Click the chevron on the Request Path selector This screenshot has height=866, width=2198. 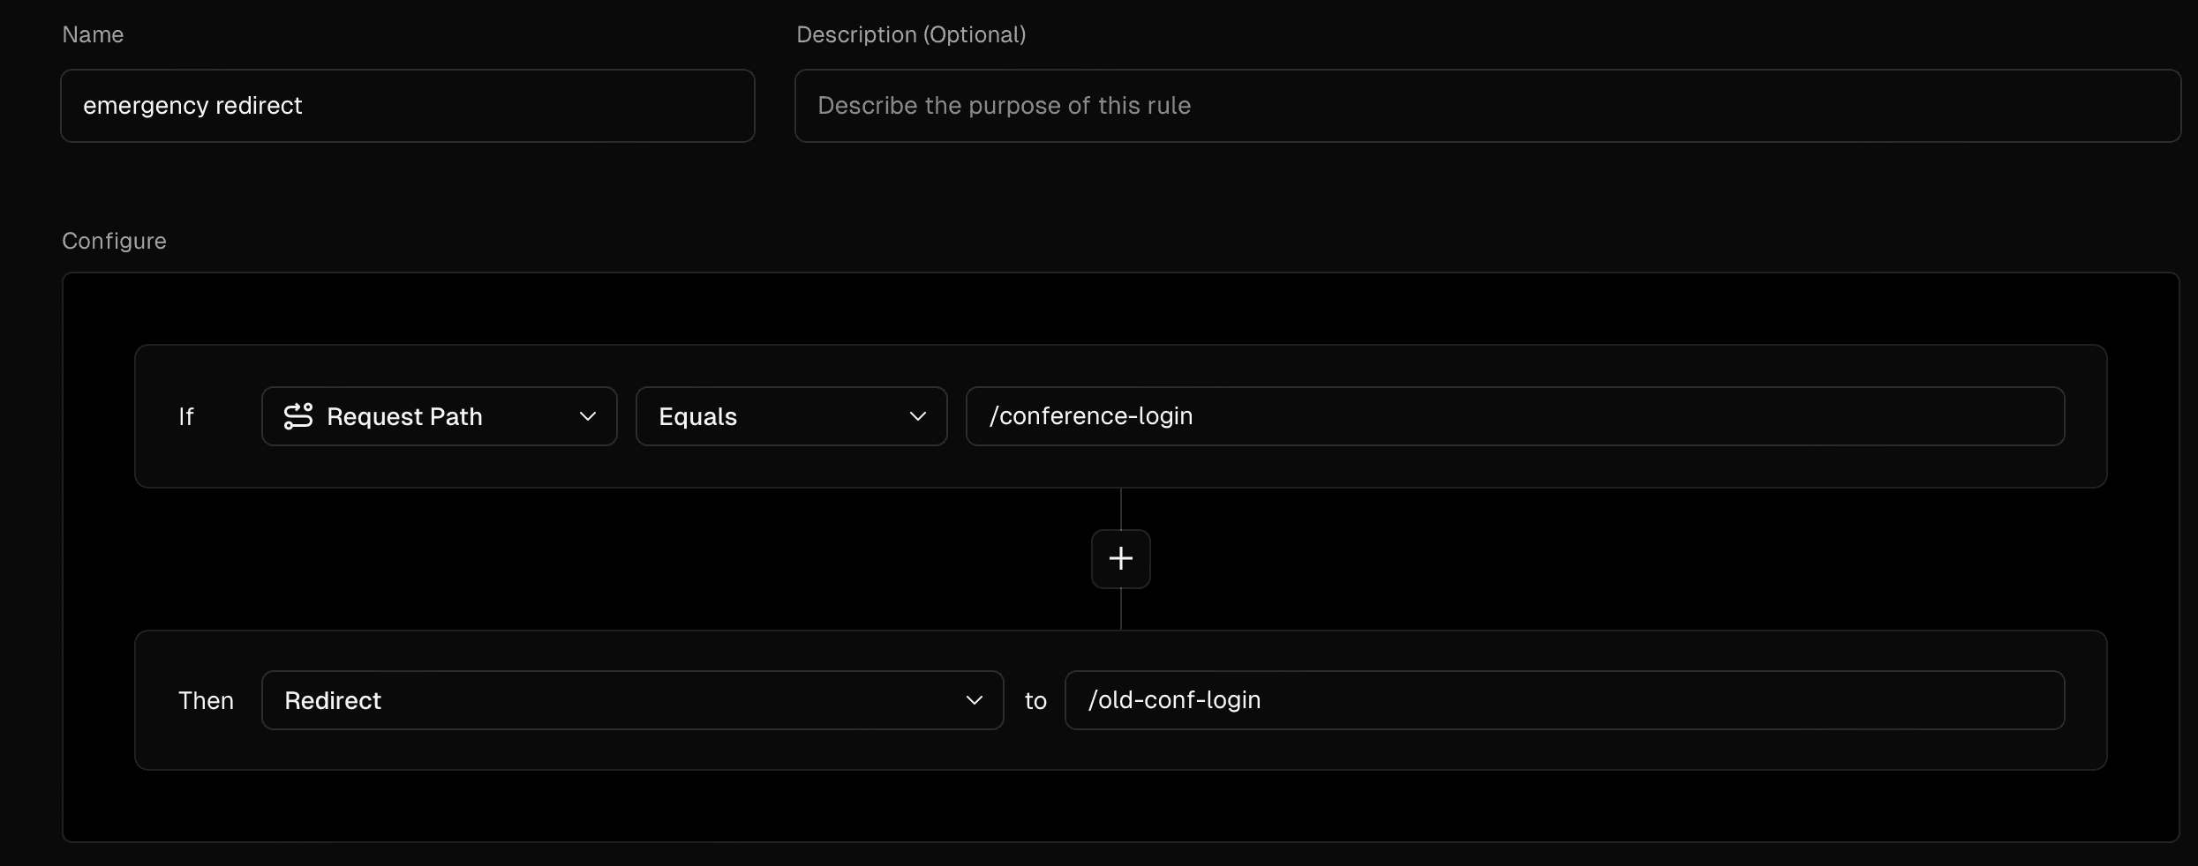coord(590,416)
